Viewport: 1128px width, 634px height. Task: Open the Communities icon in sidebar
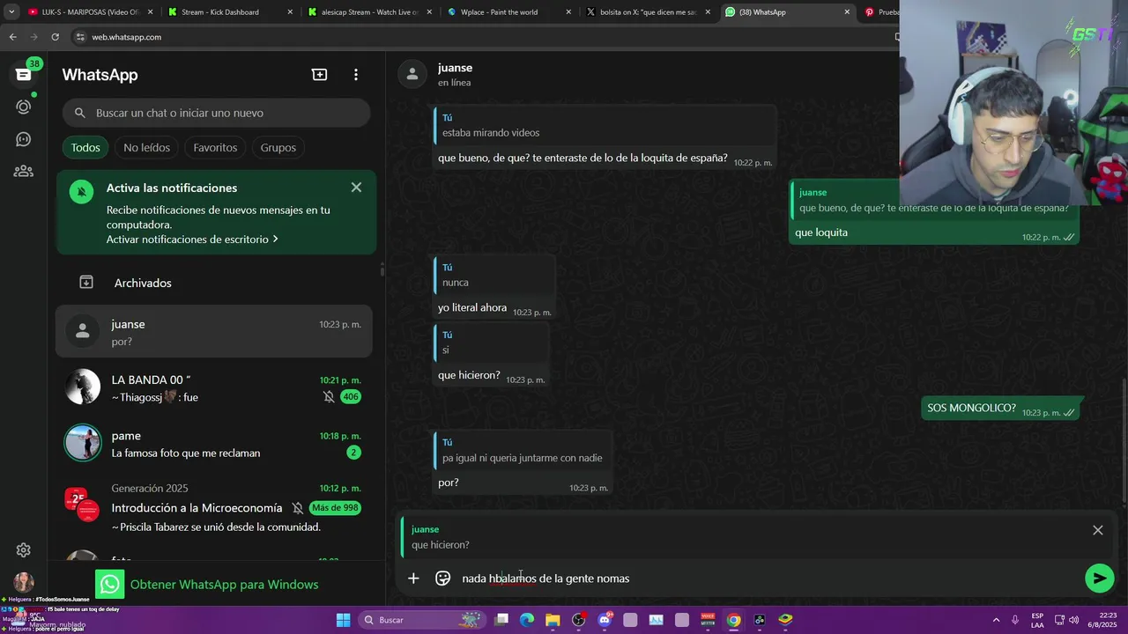(x=24, y=172)
